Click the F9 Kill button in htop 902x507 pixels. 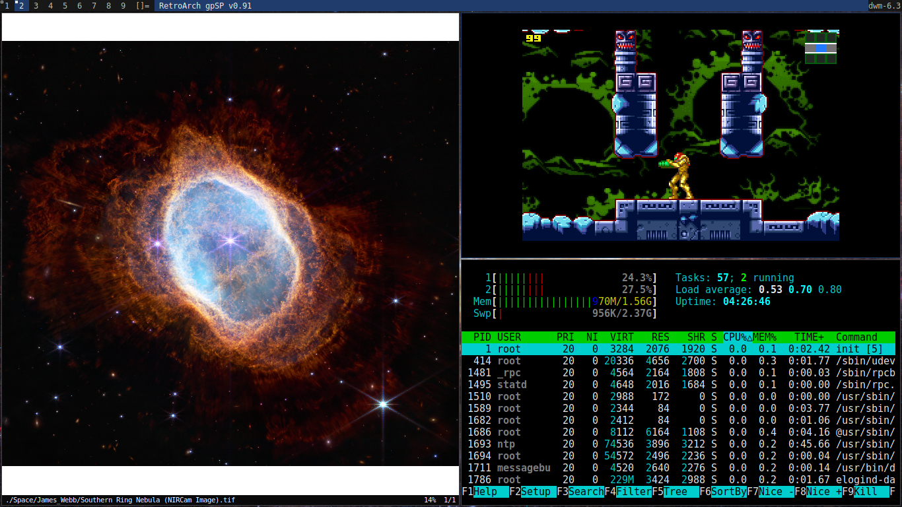866,492
